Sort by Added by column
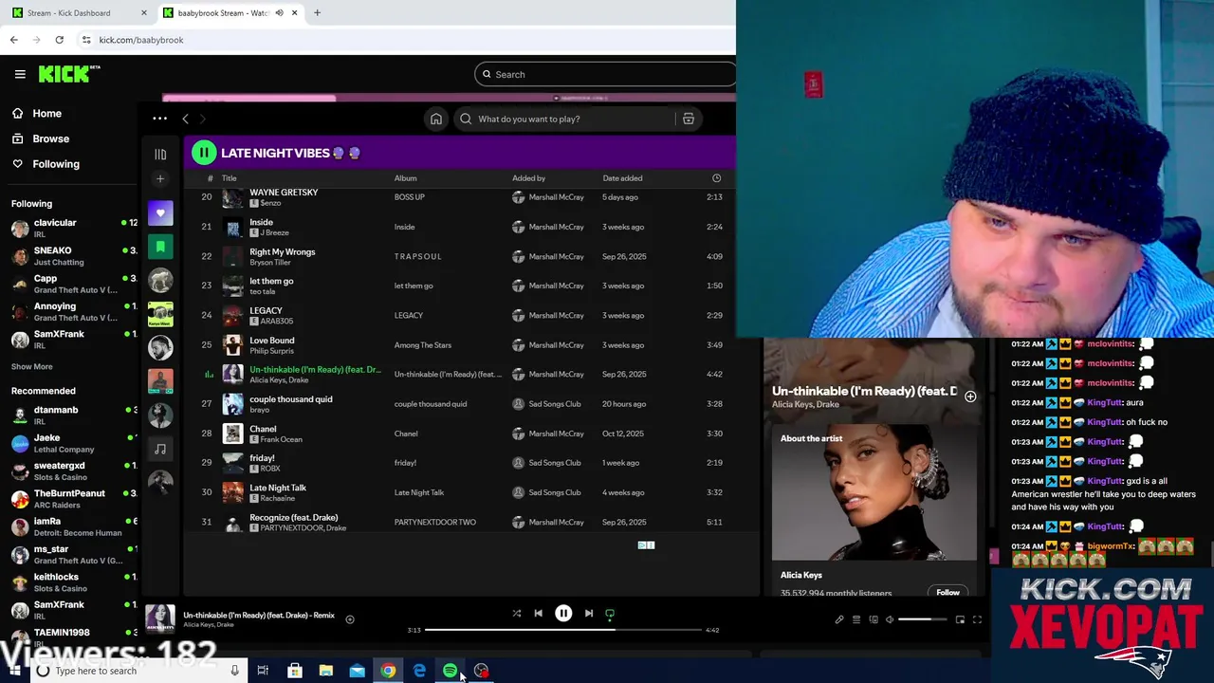This screenshot has width=1214, height=683. 528,178
